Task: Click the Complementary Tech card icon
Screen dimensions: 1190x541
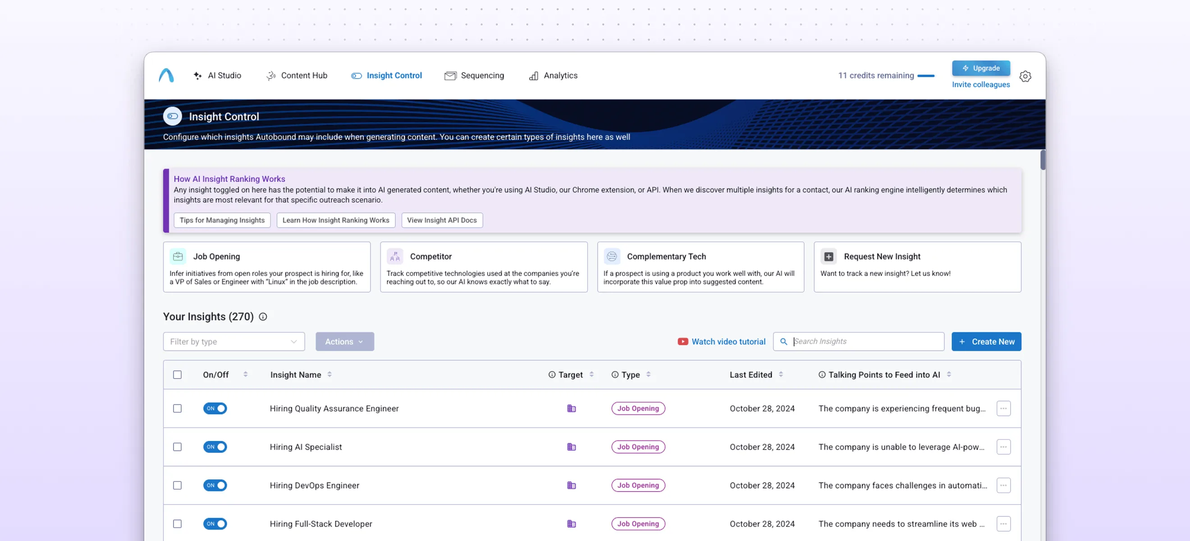Action: 612,257
